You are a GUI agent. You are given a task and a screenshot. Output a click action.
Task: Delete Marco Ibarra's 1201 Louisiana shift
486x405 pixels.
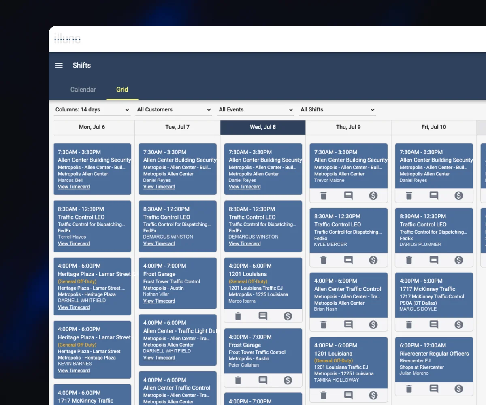[238, 316]
